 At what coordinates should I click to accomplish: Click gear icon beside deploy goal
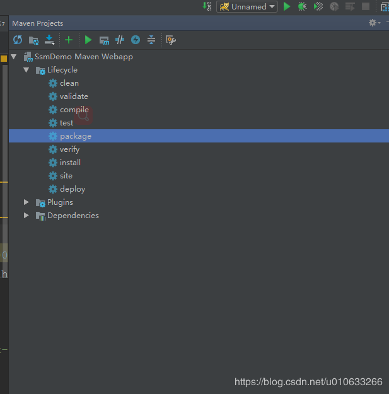[x=53, y=189]
